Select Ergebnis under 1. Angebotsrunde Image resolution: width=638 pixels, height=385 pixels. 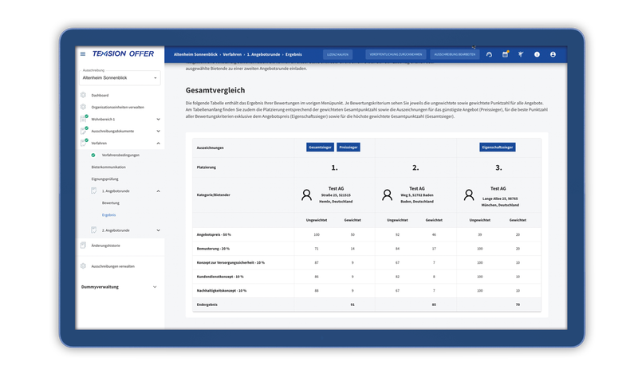click(x=108, y=214)
